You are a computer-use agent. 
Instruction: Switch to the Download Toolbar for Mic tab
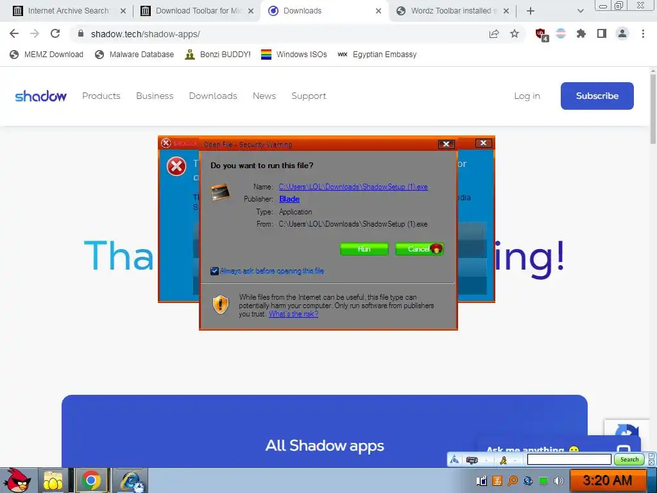tap(198, 11)
